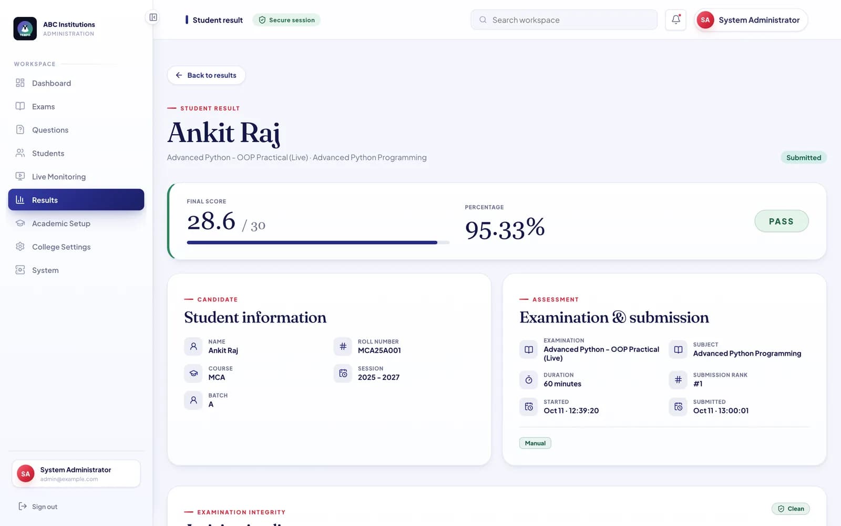
Task: Click the Course graduation cap icon
Action: [x=193, y=373]
